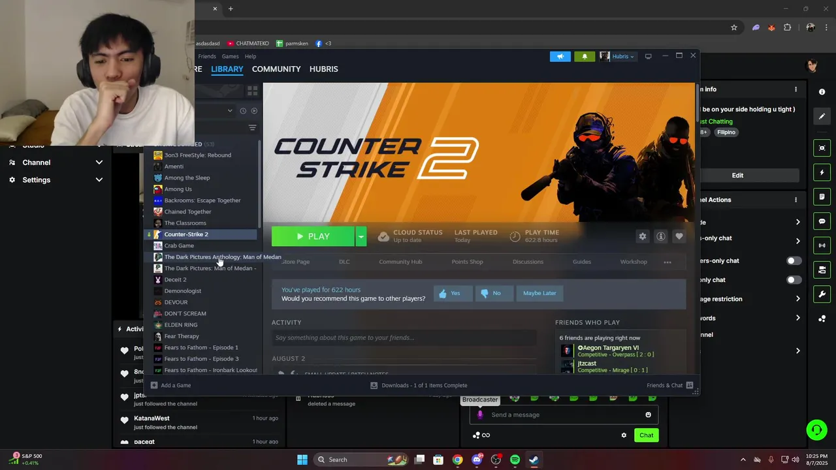Open the Discussions tab

tap(528, 262)
